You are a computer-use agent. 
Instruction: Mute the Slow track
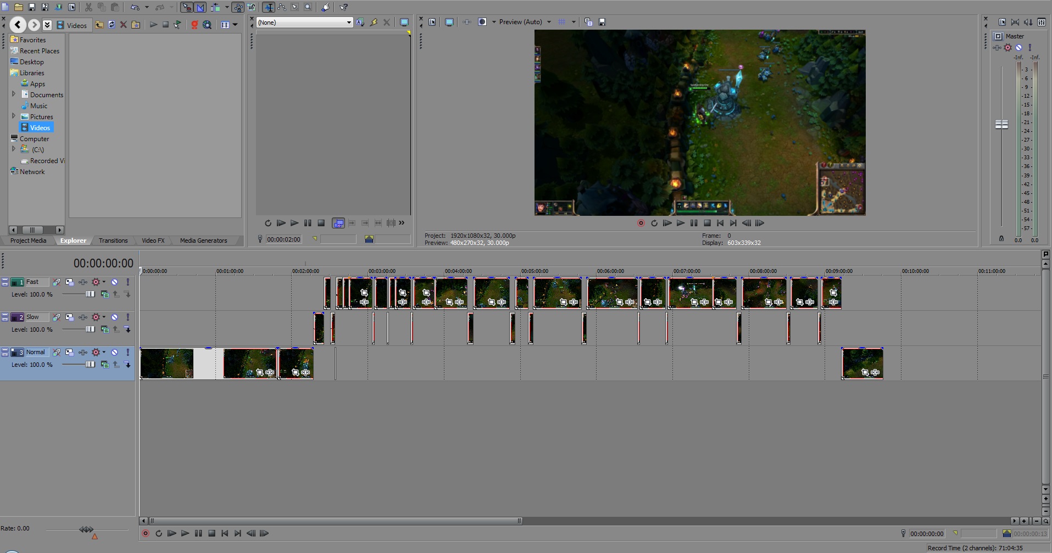tap(114, 317)
